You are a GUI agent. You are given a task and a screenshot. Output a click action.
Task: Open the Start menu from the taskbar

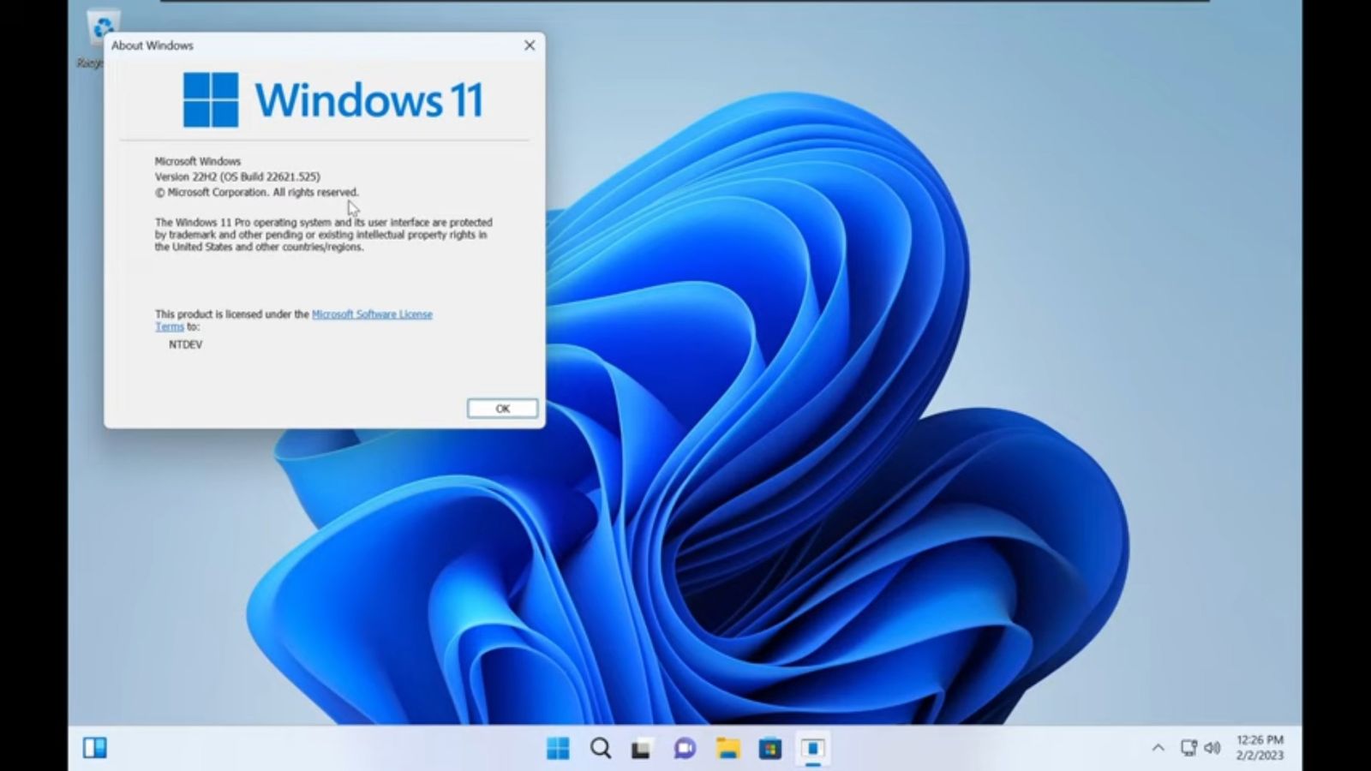[558, 747]
